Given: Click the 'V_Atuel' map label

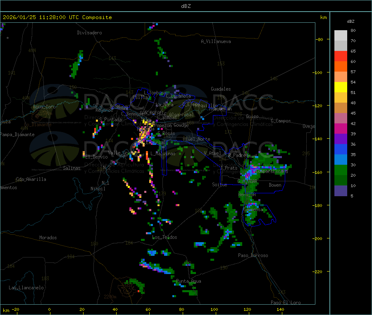Looking at the screenshot, I should [212, 153].
